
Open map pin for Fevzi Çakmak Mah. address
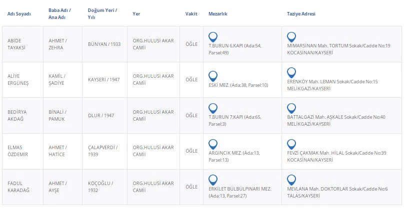coord(291,144)
